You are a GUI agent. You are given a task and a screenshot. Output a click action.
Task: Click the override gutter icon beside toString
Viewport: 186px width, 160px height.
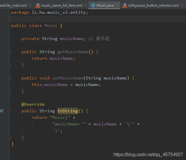pos(2,111)
